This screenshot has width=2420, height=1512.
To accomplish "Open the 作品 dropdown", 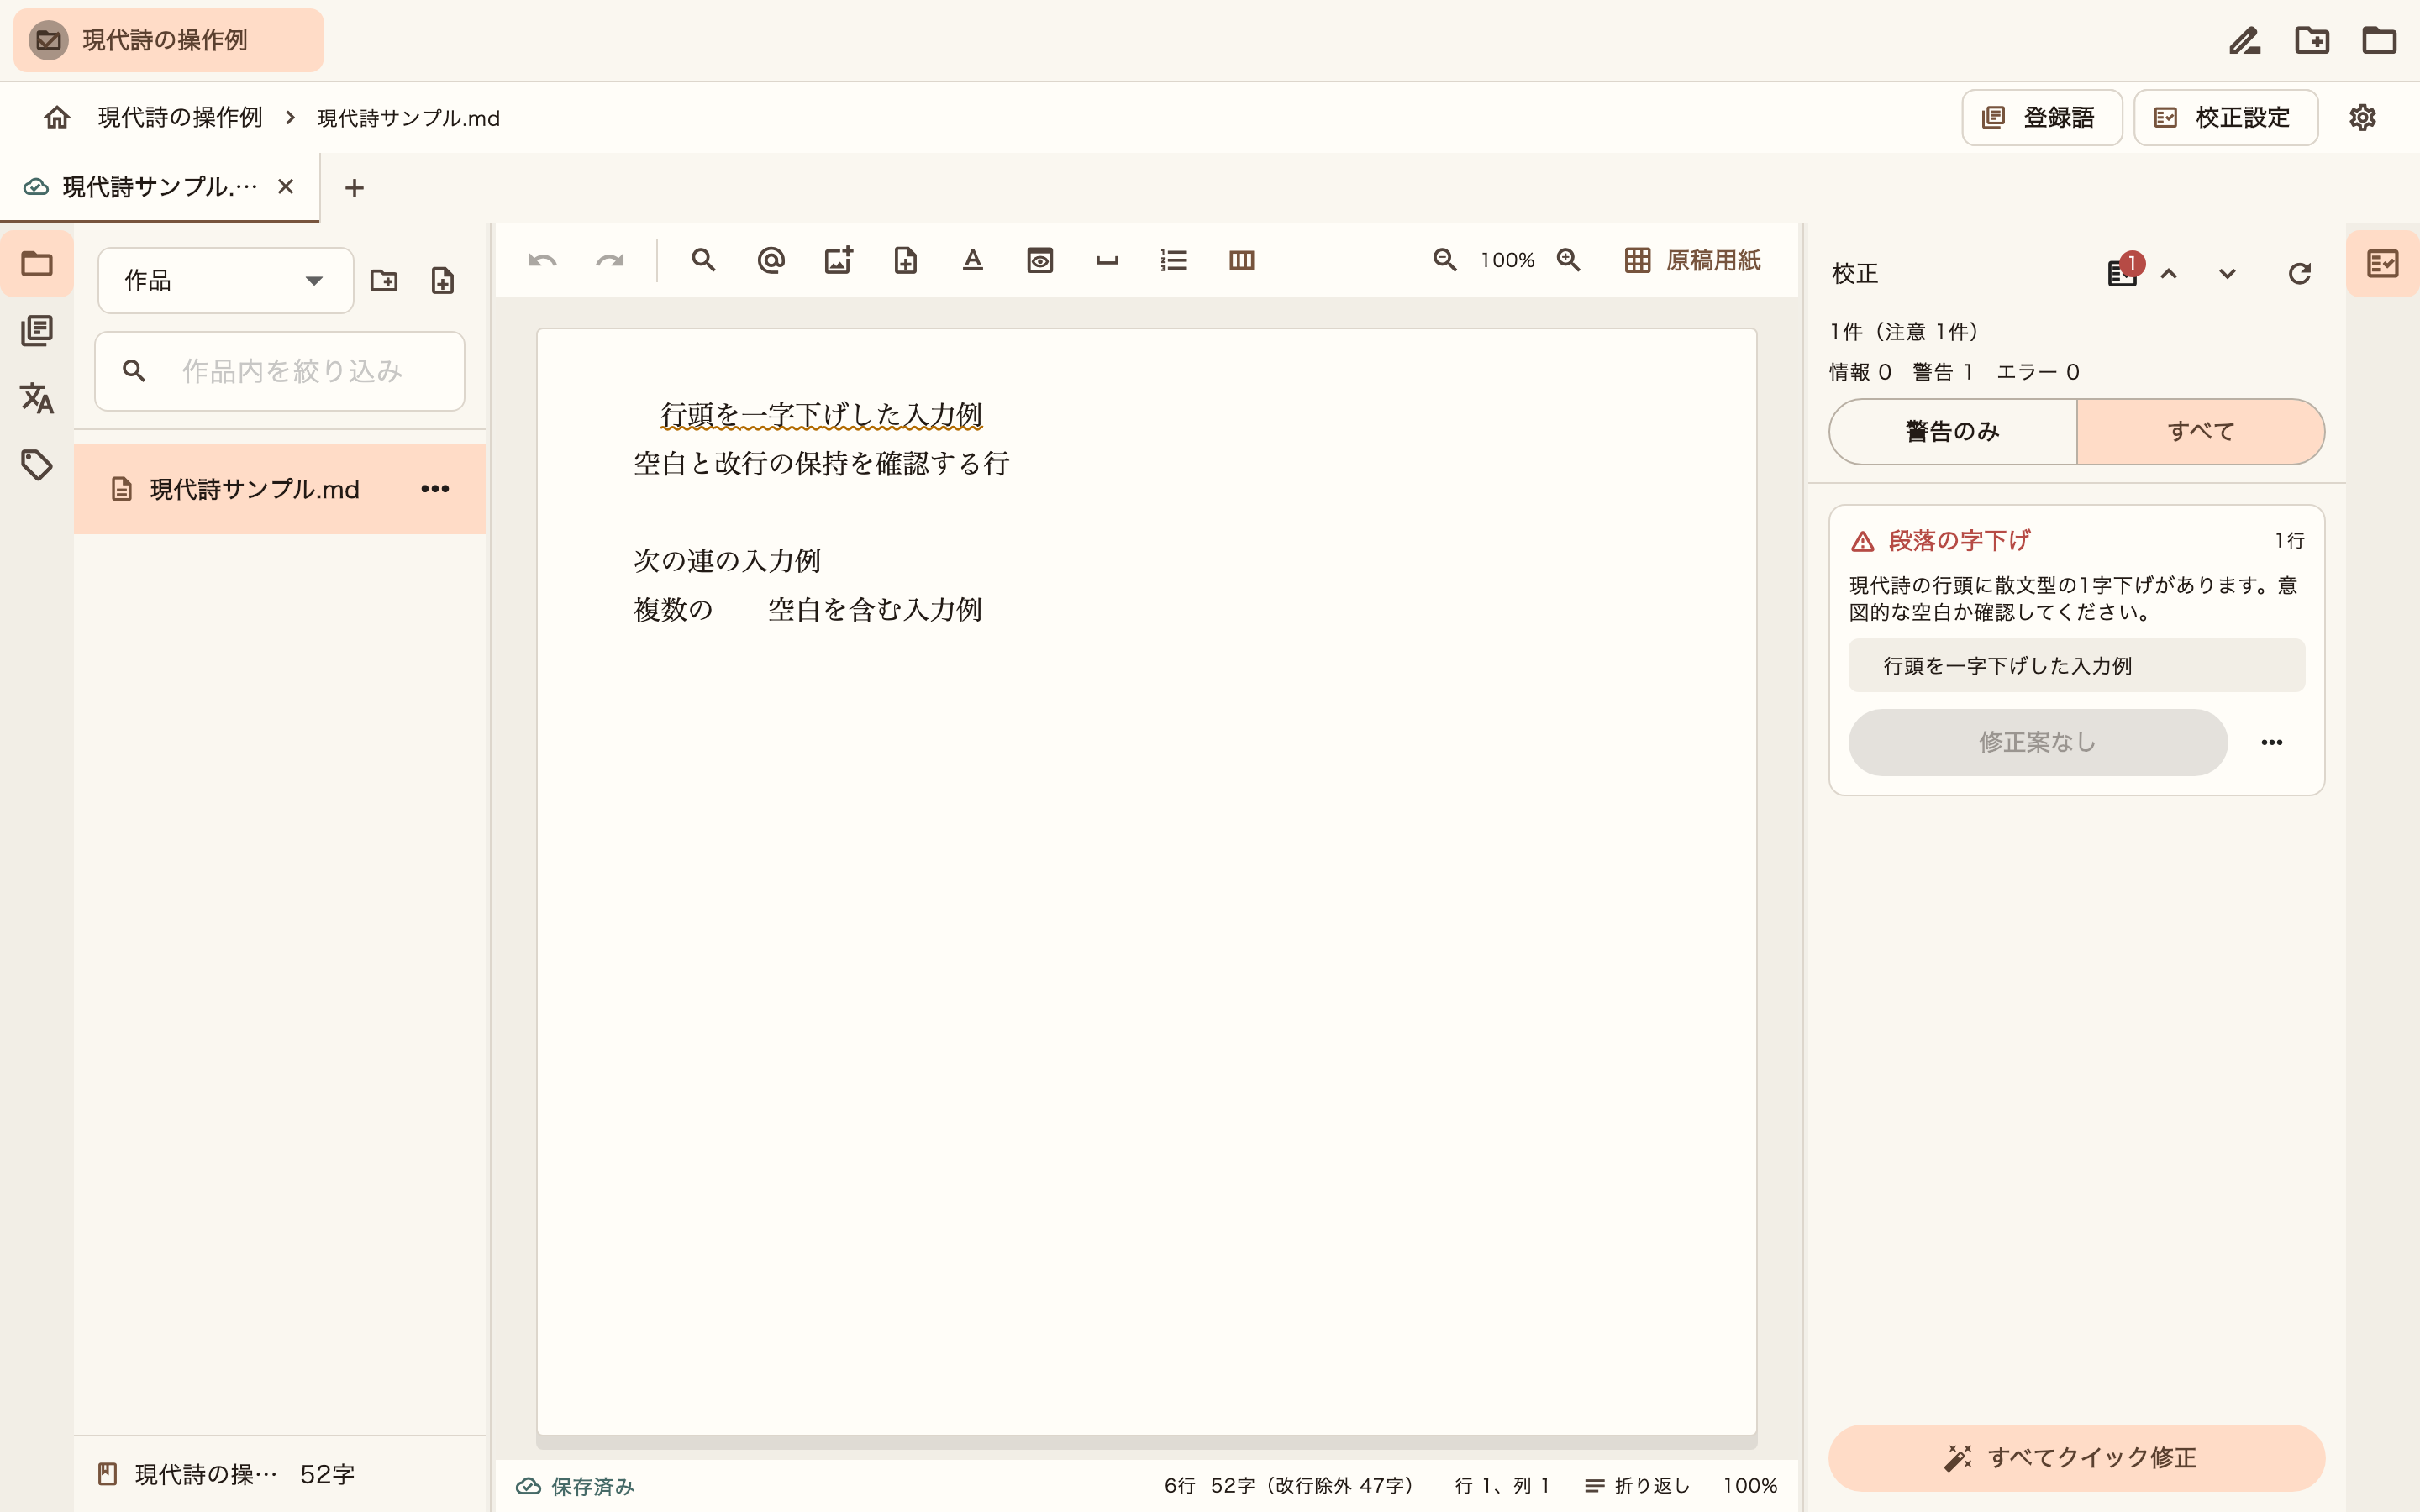I will point(225,281).
